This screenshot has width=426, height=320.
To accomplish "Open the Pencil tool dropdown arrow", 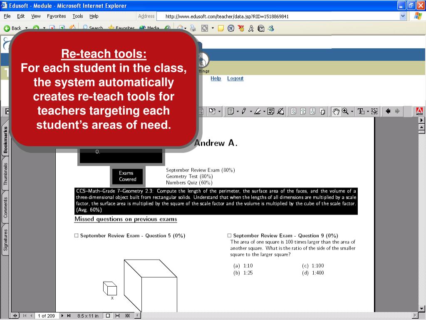I will 251,111.
